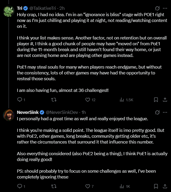Like Tri's tweet with 12 likes
The height and width of the screenshot is (192, 171).
pos(88,100)
